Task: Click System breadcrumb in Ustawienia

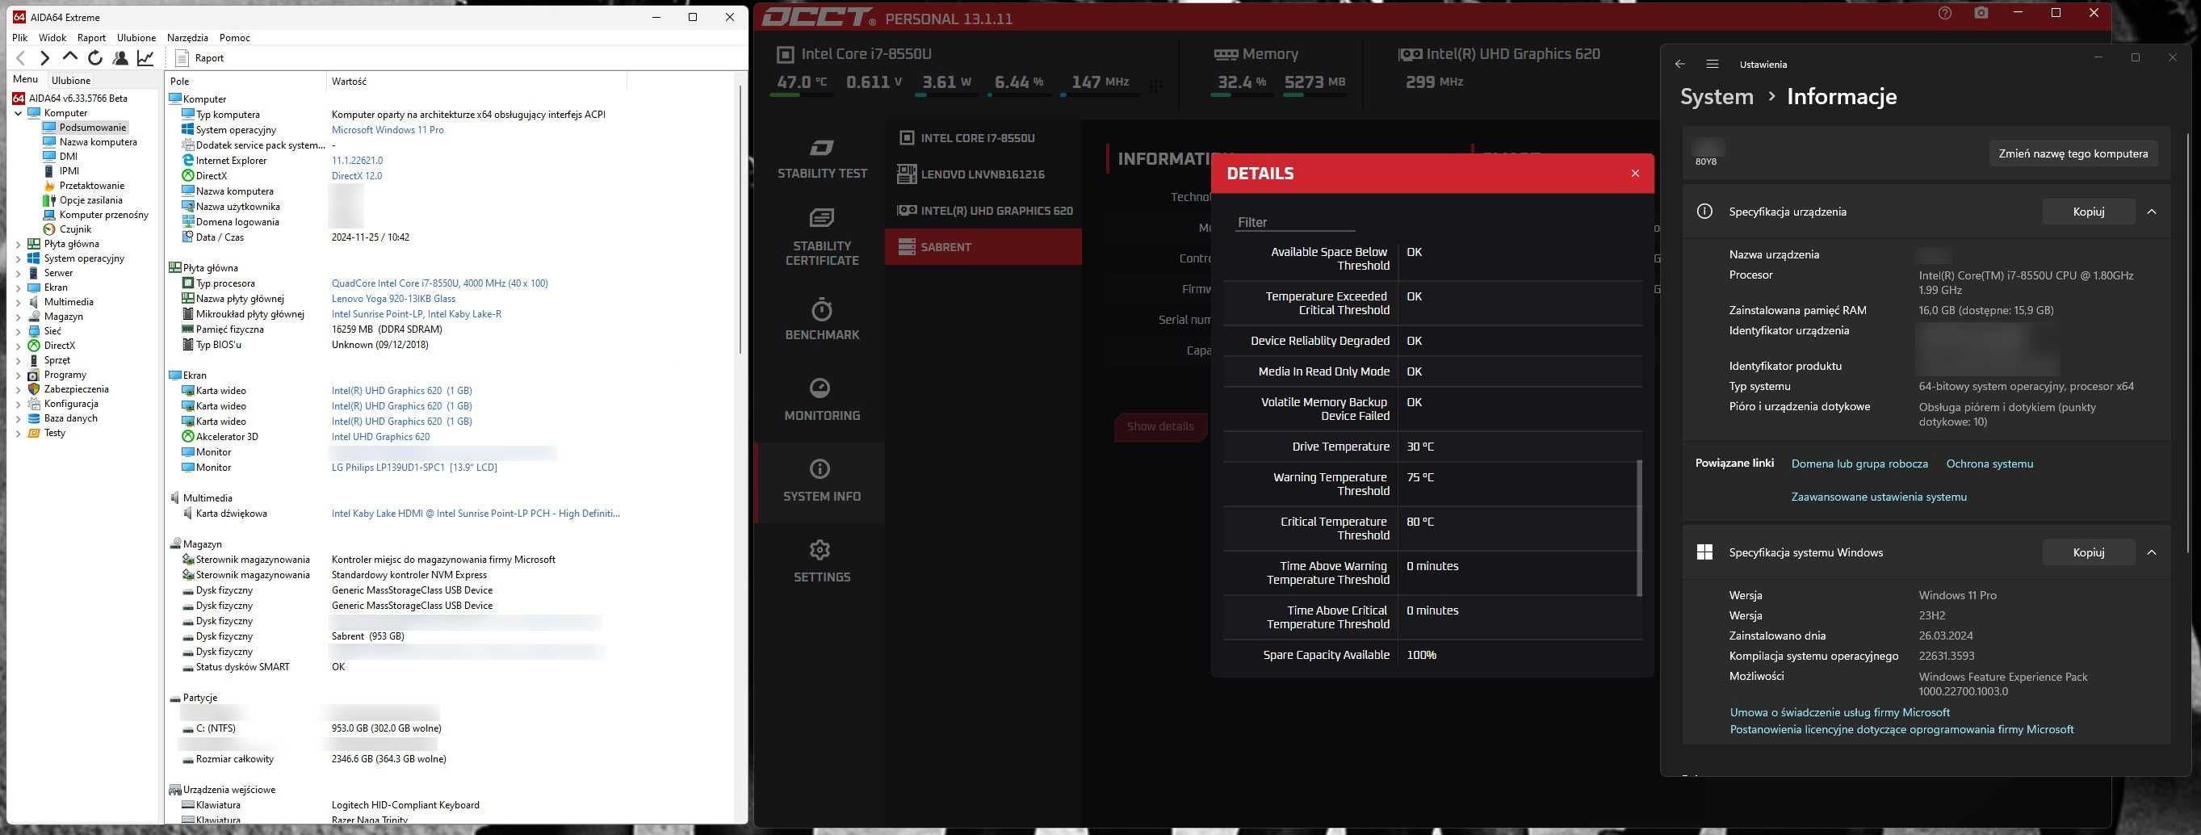Action: coord(1716,97)
